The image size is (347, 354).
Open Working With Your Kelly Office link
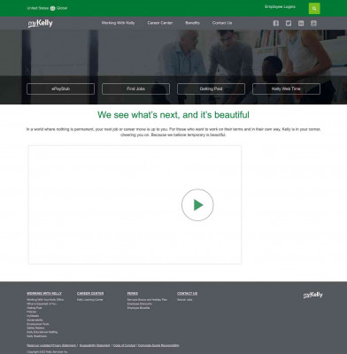click(45, 300)
